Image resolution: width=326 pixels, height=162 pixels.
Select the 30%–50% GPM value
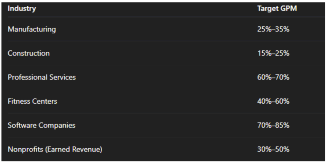tap(273, 150)
